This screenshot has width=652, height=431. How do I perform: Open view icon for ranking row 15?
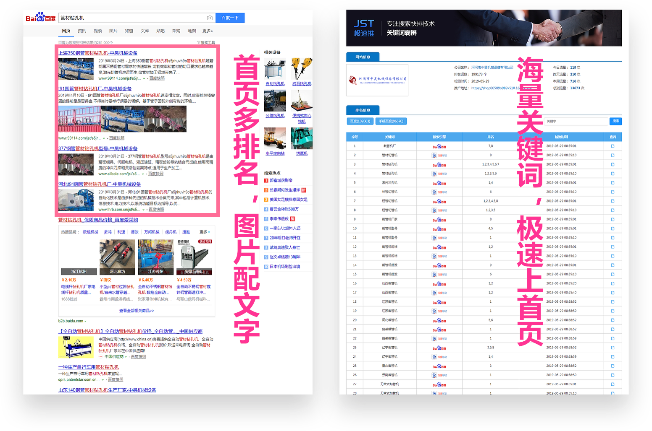613,274
